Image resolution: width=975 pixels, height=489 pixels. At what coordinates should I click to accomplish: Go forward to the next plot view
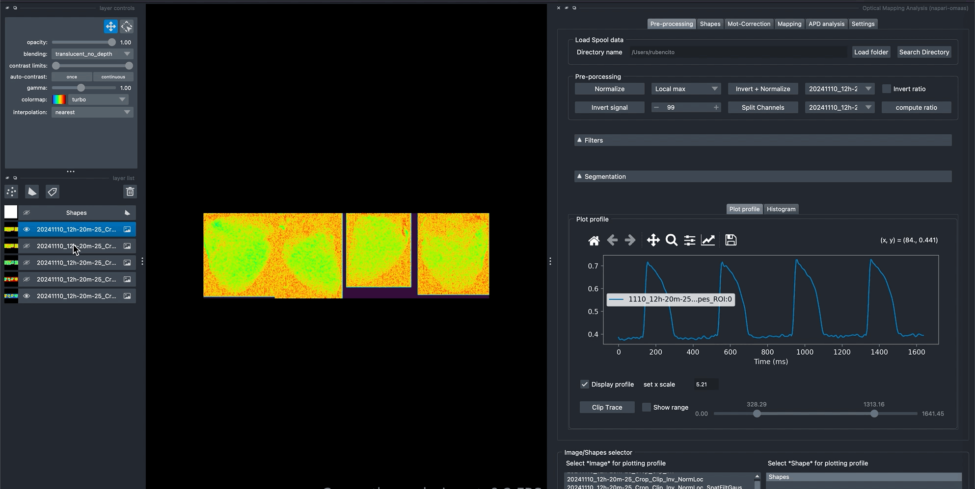(630, 240)
